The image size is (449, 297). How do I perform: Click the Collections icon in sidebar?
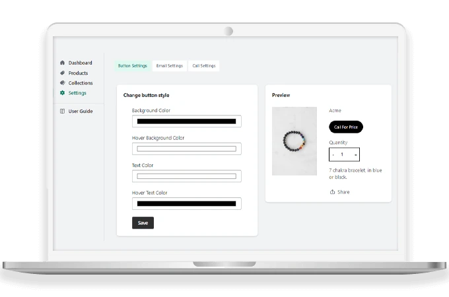pos(62,83)
